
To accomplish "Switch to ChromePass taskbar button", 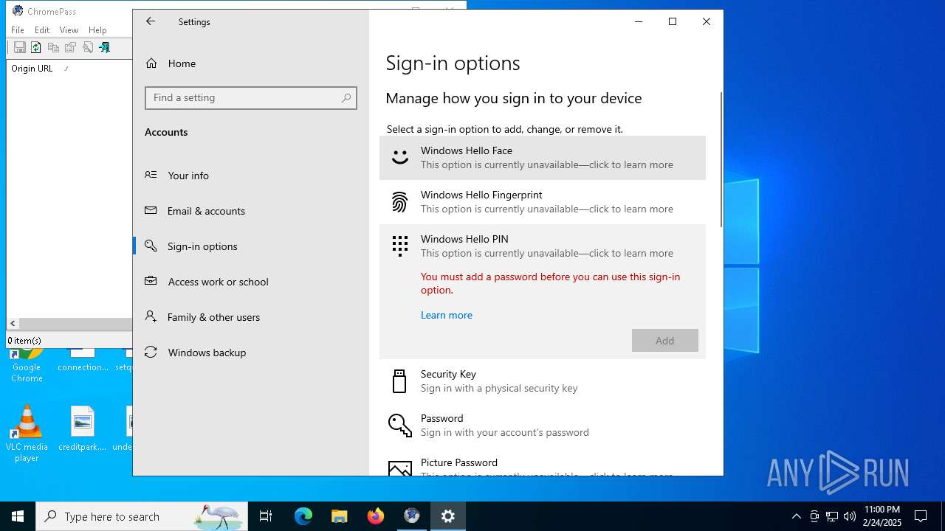I will [x=412, y=516].
